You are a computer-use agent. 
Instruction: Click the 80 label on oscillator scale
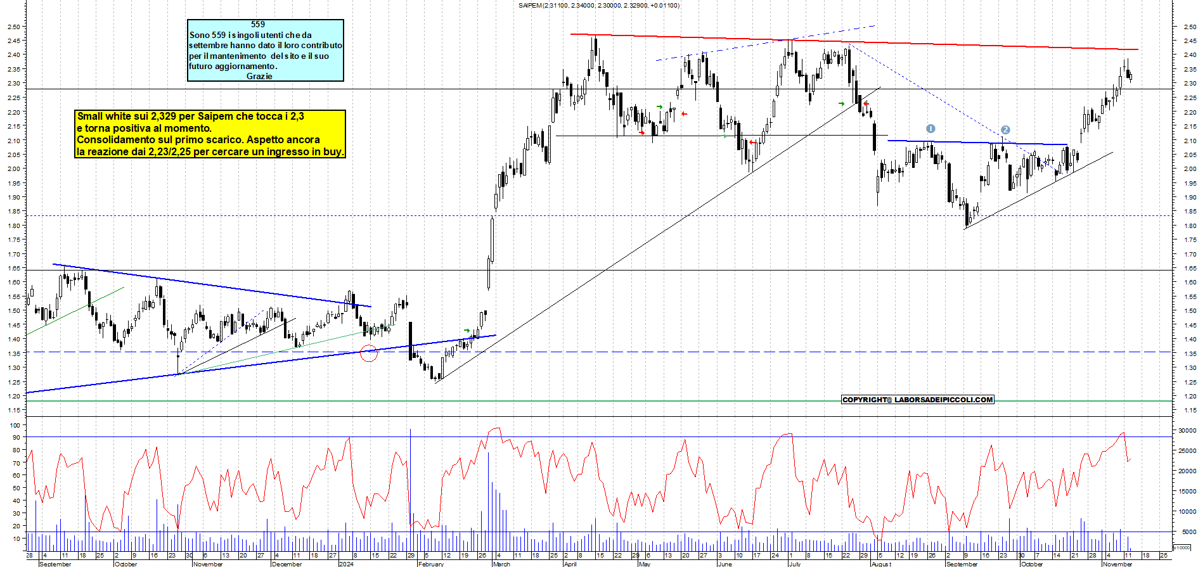pyautogui.click(x=16, y=450)
